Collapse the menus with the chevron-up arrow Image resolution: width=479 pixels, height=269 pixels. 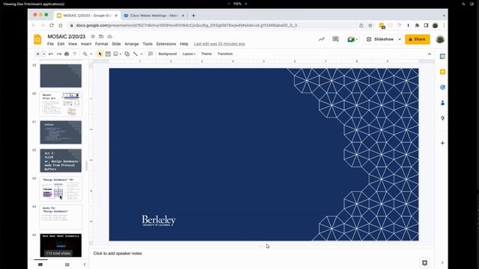click(429, 54)
